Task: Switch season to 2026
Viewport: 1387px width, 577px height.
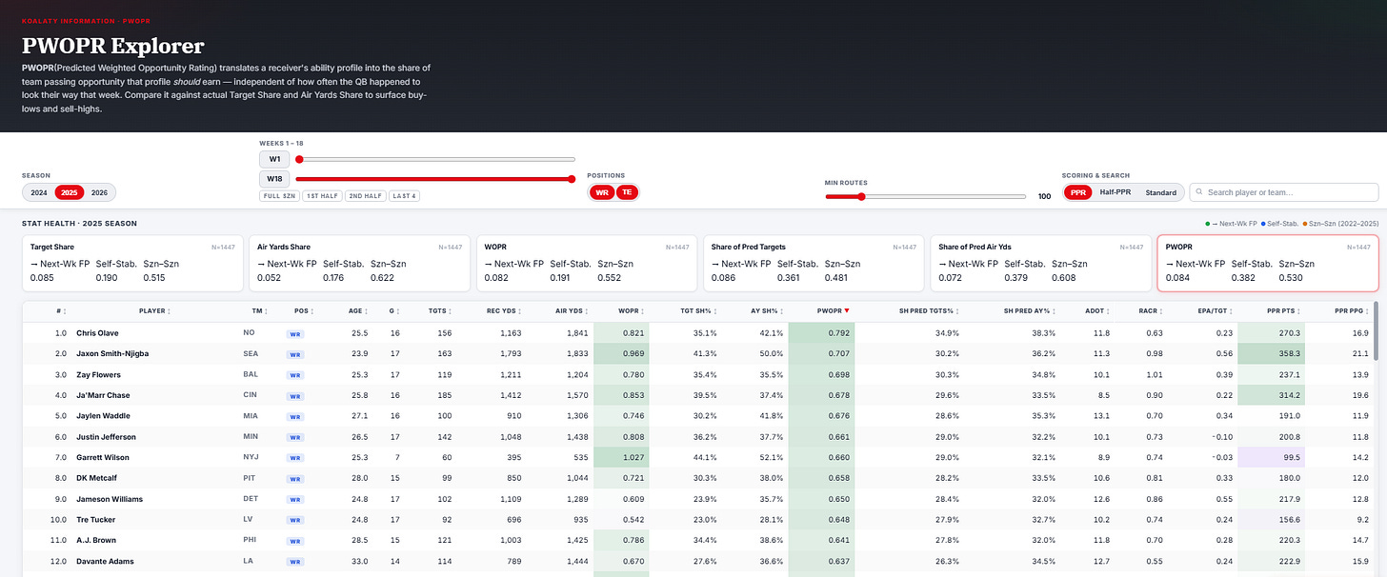Action: coord(99,192)
